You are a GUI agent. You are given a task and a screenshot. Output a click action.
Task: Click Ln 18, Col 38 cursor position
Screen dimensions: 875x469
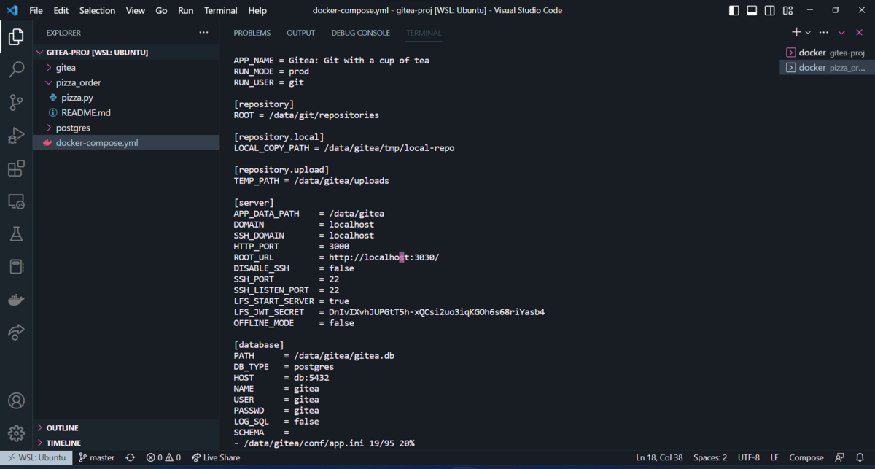(659, 457)
